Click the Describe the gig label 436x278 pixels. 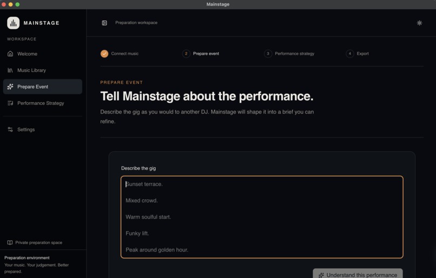138,168
